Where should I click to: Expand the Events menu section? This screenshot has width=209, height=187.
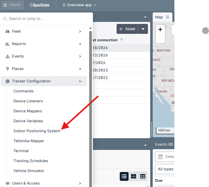(44, 56)
